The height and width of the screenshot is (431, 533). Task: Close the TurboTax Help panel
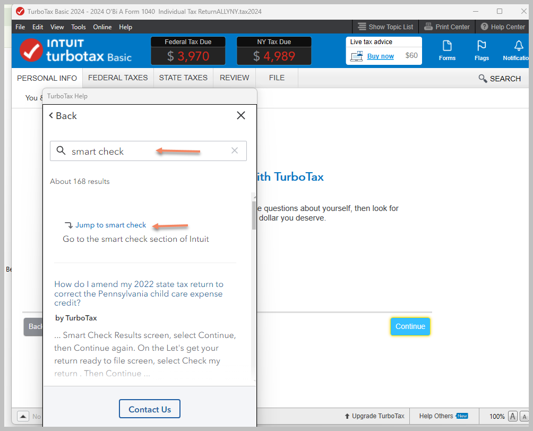click(241, 115)
